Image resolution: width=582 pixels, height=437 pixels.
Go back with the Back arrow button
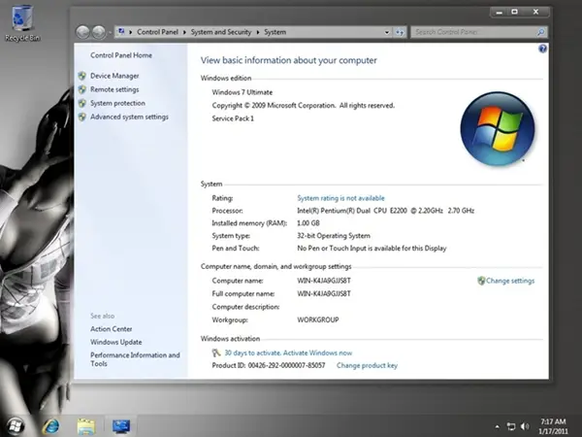click(82, 32)
